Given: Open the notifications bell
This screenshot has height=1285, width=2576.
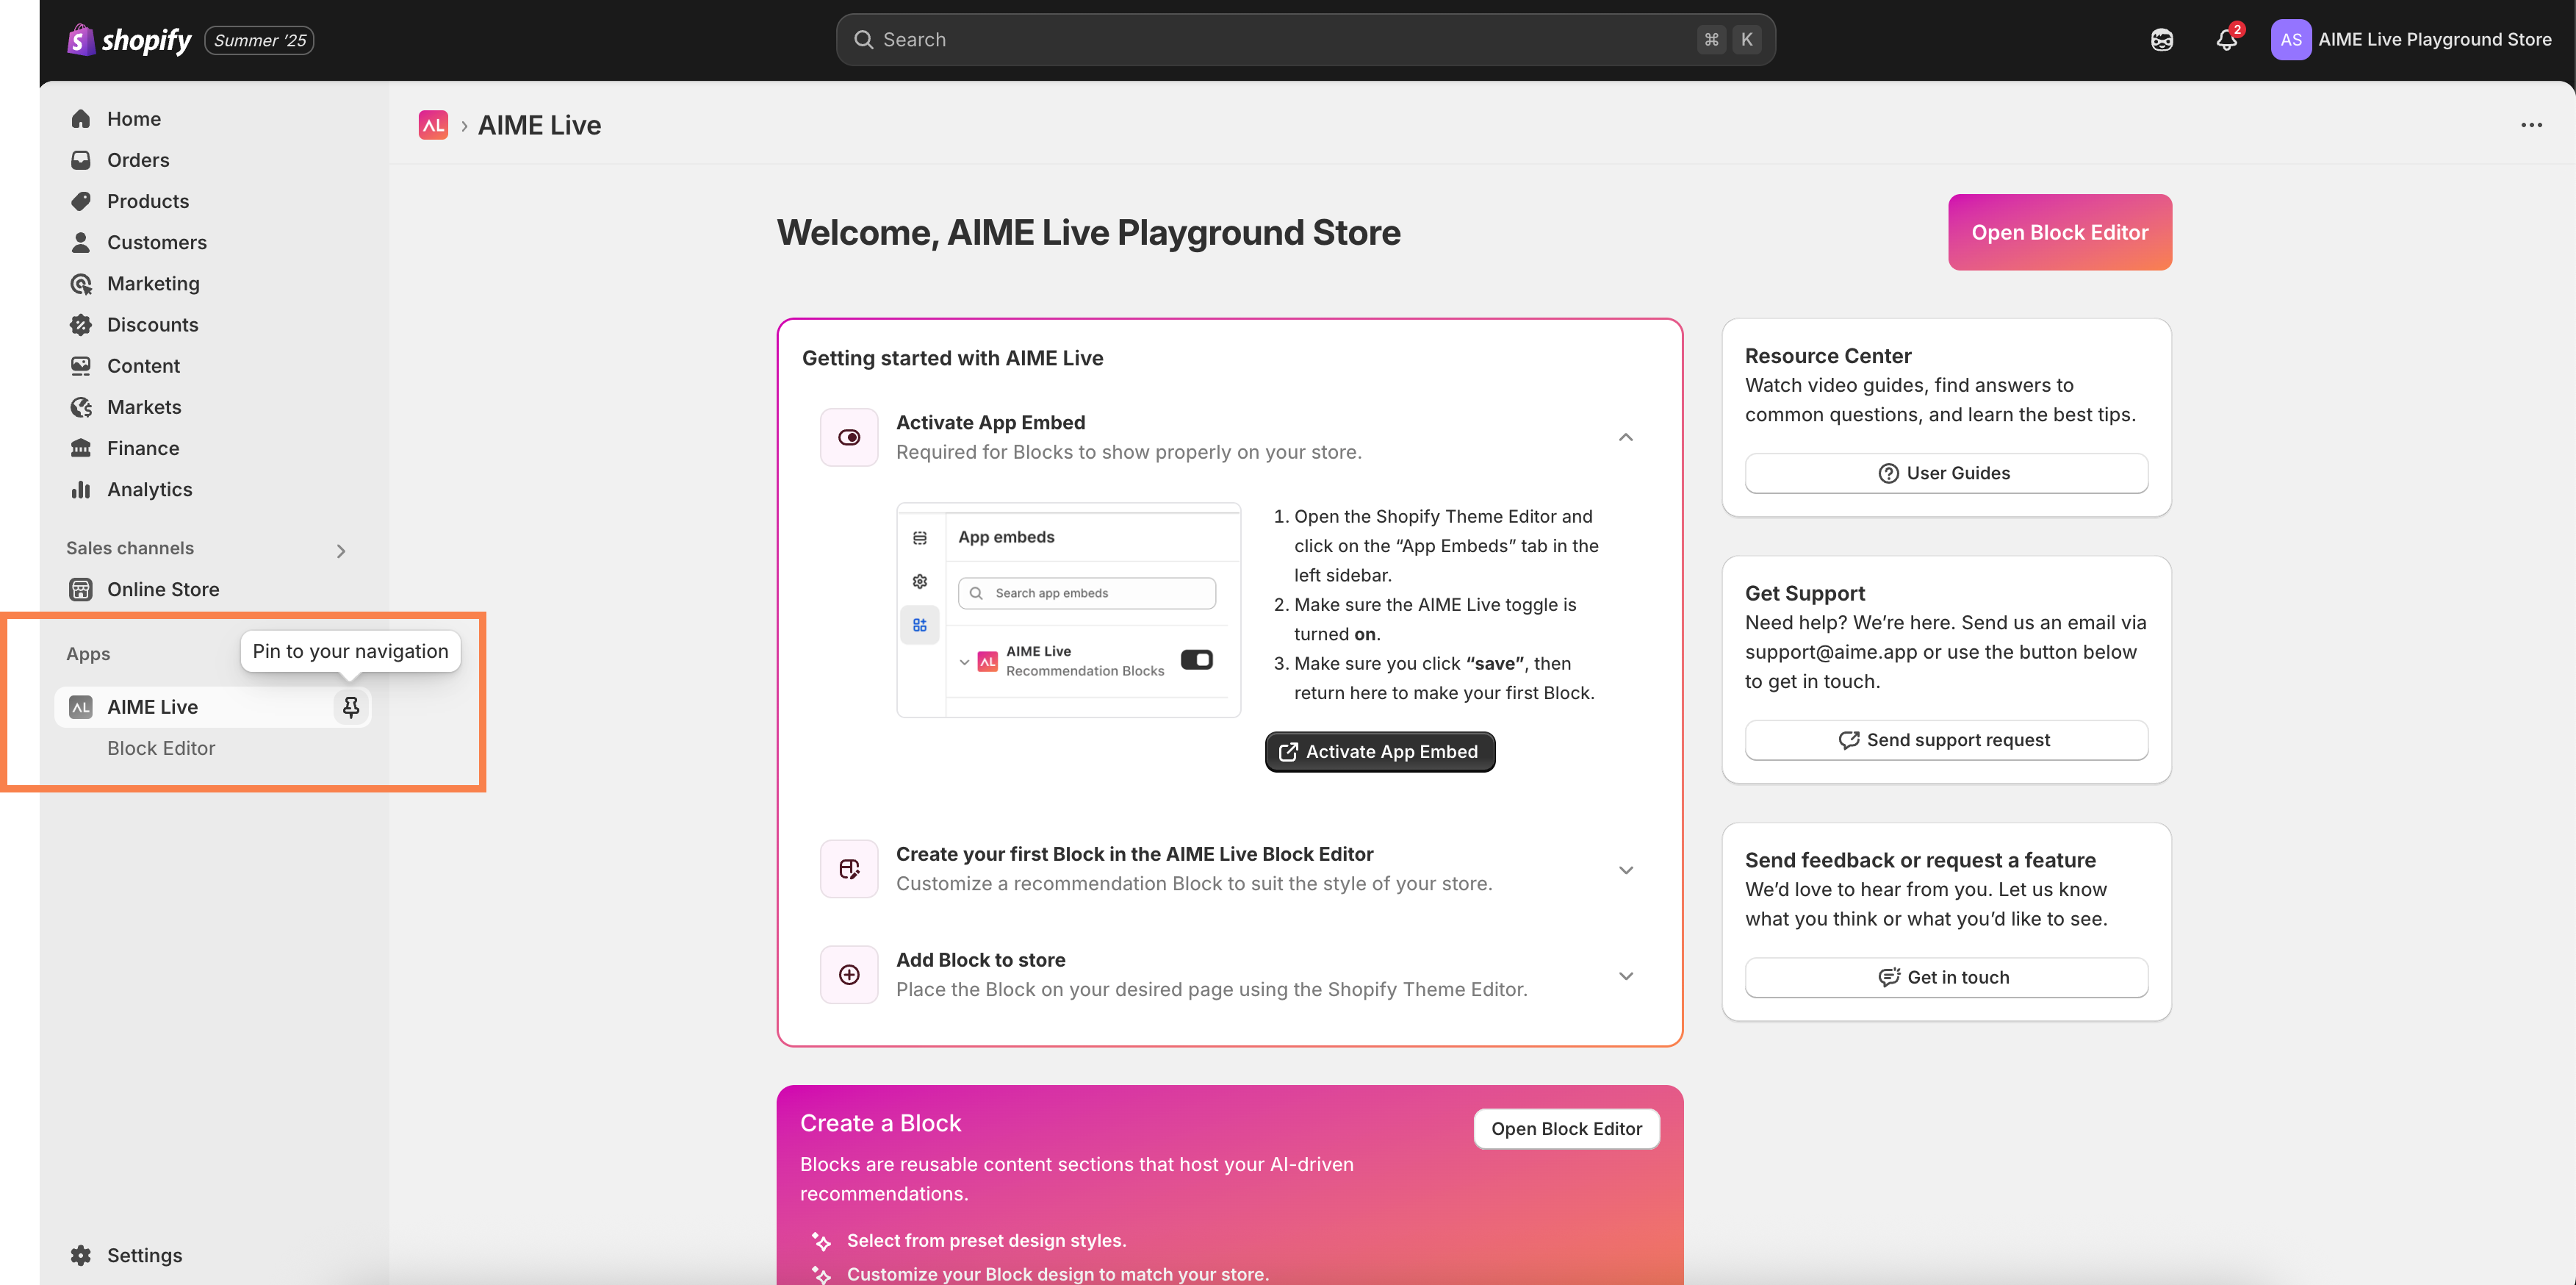Looking at the screenshot, I should pyautogui.click(x=2226, y=40).
